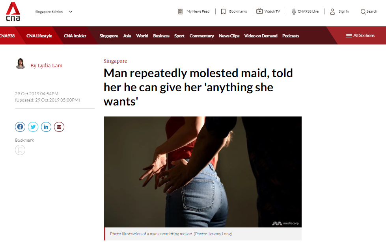Click the Sign In person icon

pos(332,11)
